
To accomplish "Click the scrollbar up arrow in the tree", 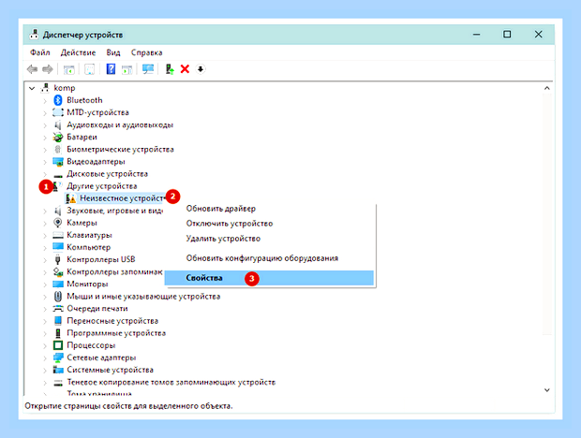I will (547, 88).
